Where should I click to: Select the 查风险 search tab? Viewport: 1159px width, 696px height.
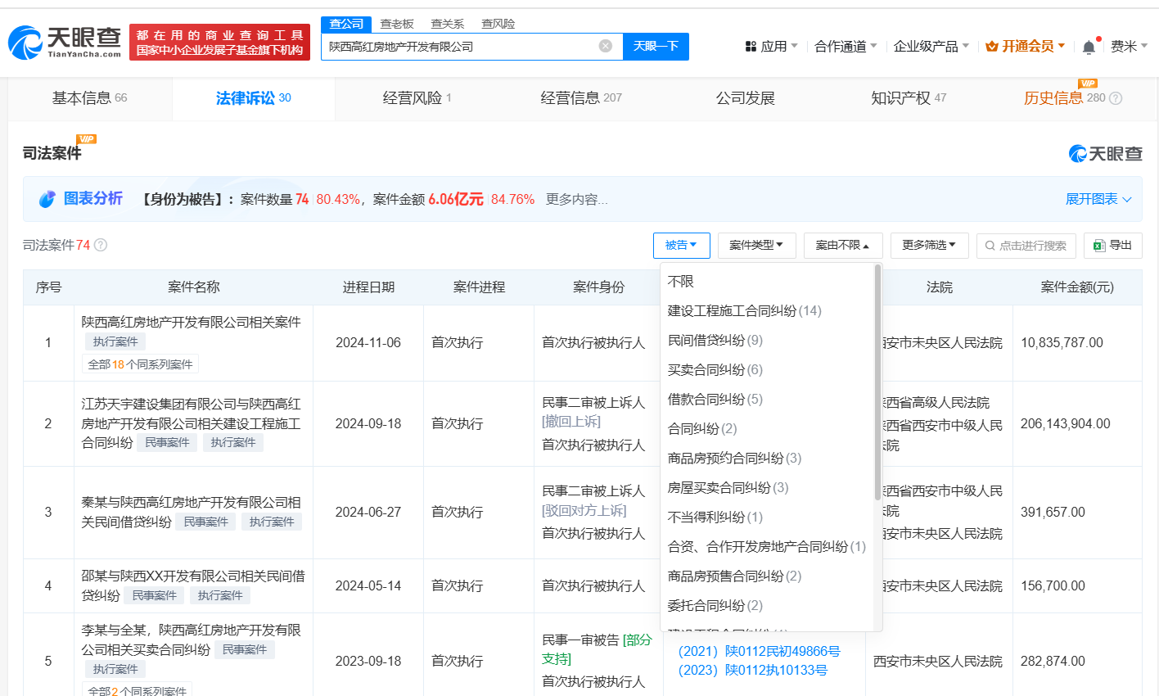coord(498,24)
